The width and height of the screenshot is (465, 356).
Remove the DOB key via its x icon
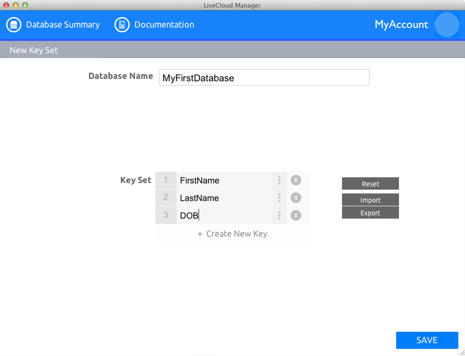coord(295,215)
